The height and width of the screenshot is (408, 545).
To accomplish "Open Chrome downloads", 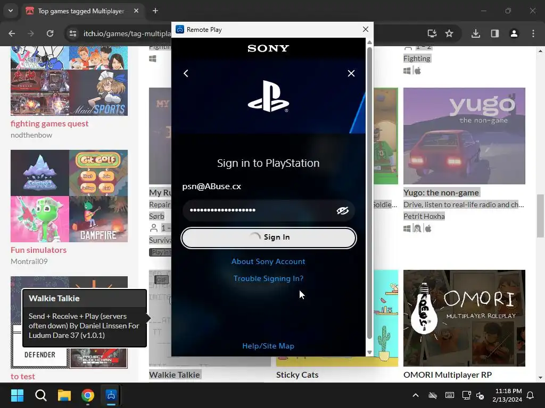I will [476, 33].
